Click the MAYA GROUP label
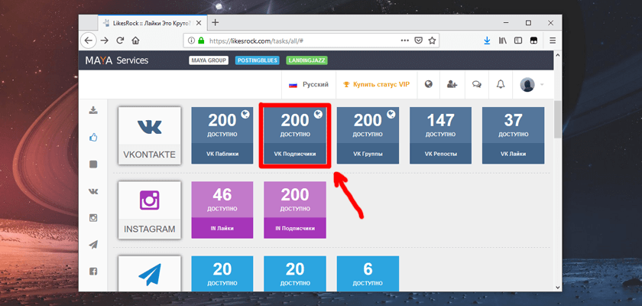The width and height of the screenshot is (642, 306). tap(209, 60)
